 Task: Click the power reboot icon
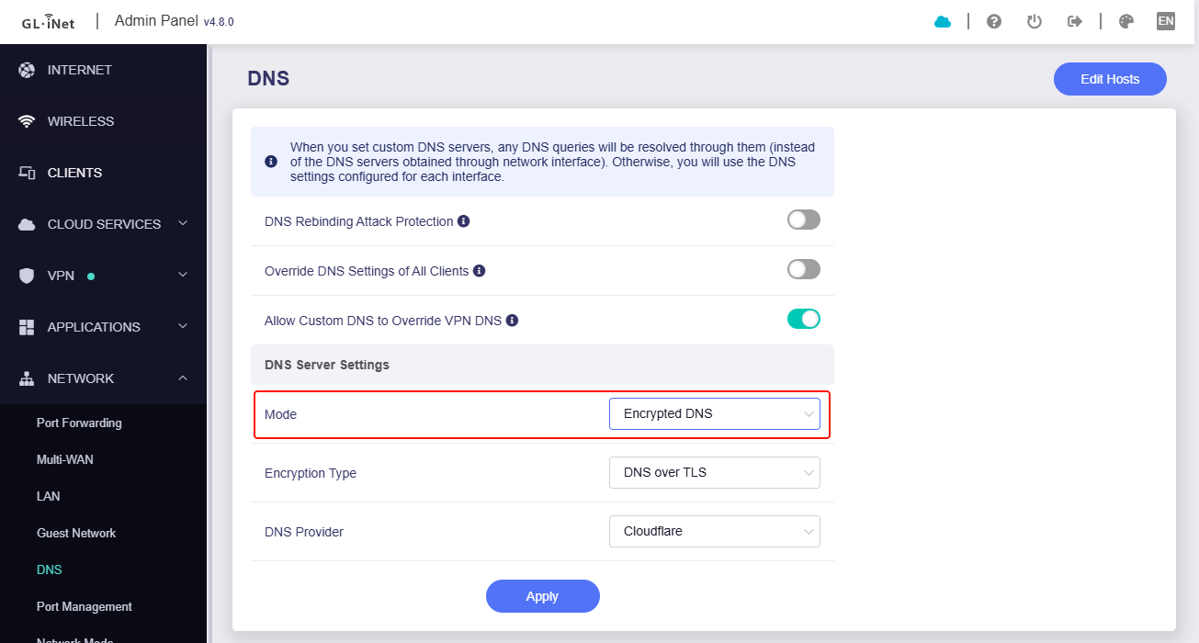1034,21
